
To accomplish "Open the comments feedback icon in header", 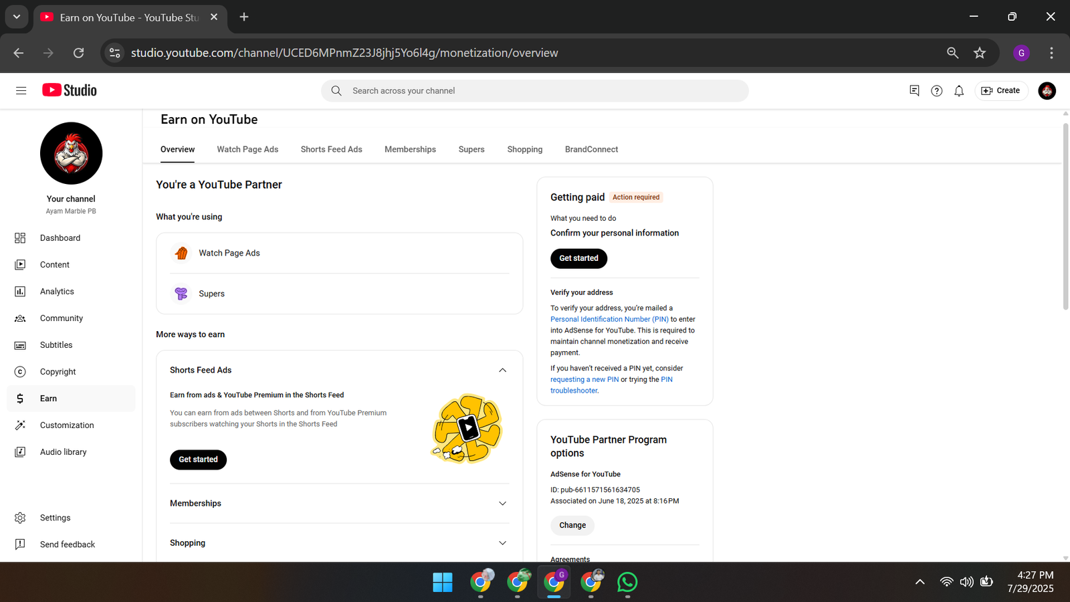I will pyautogui.click(x=914, y=90).
